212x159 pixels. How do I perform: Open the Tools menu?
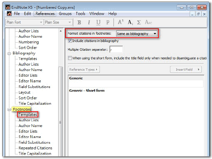click(81, 14)
